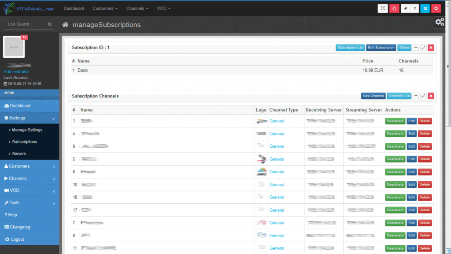Viewport: 451px width, 254px height.
Task: Open the Customers dropdown in top navigation
Action: (105, 8)
